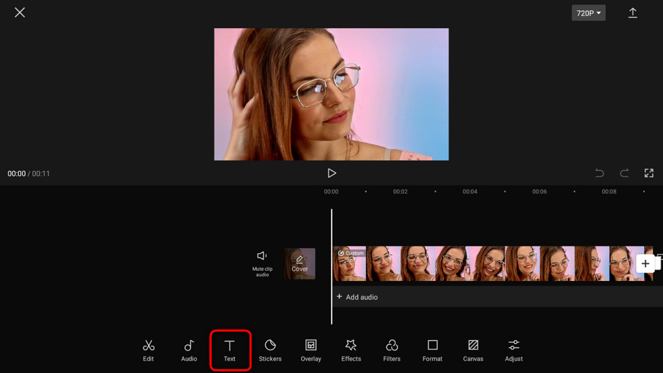Select the Text tool
The height and width of the screenshot is (373, 663).
(x=230, y=350)
